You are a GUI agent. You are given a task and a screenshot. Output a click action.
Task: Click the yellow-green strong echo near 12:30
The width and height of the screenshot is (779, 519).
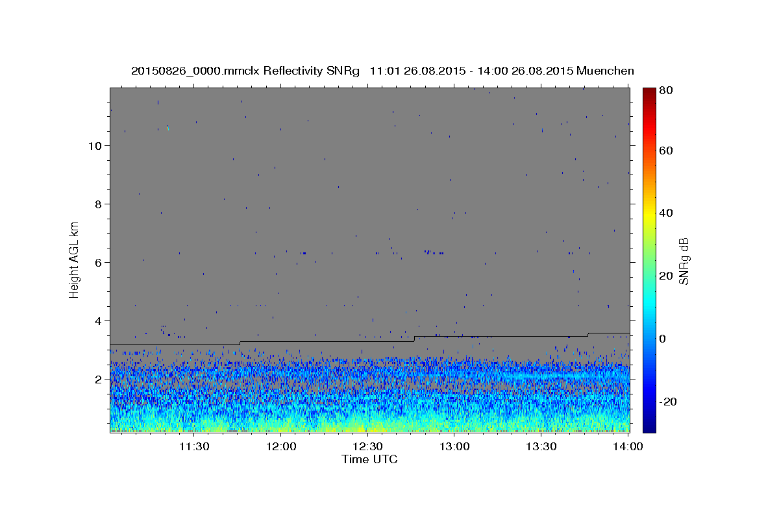[x=360, y=427]
